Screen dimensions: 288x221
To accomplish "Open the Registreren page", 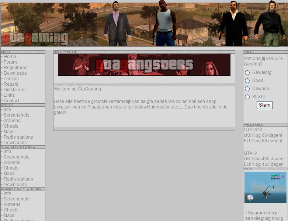I will pyautogui.click(x=15, y=68).
